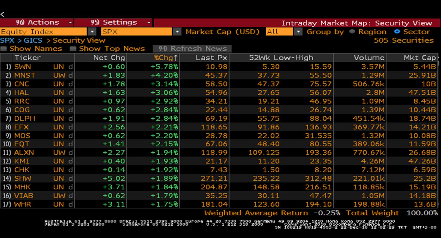Click the volume value 506.76k

(369, 84)
